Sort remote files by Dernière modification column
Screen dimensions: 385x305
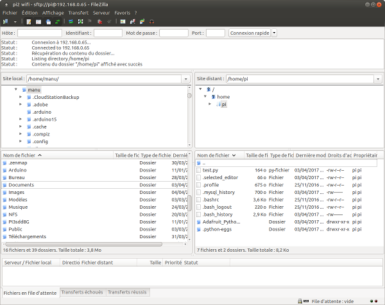coord(310,155)
